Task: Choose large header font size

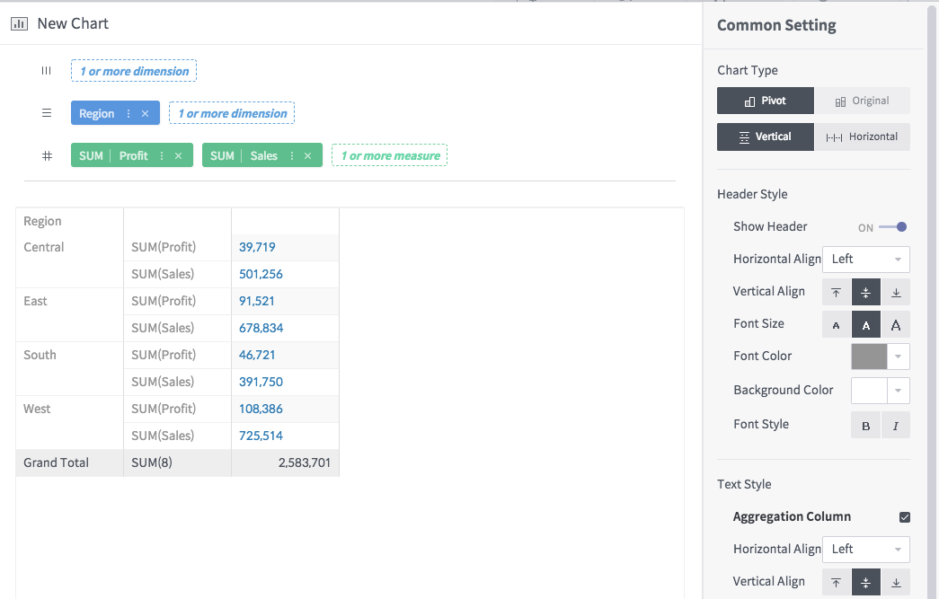Action: [896, 325]
